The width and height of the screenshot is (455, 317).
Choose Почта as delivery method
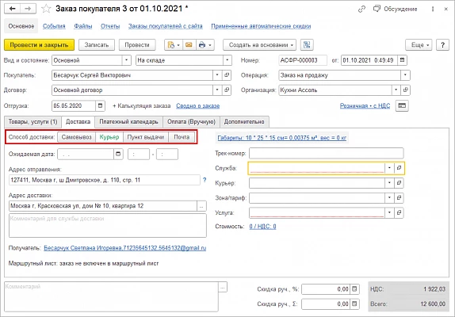point(182,137)
